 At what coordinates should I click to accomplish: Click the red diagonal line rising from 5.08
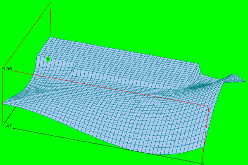pos(27,34)
